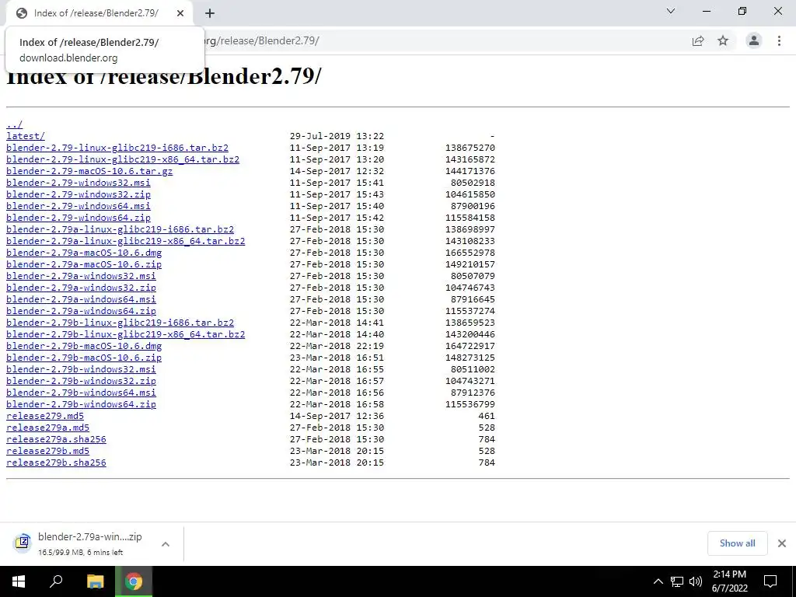Open Windows taskbar search
The image size is (796, 597).
click(x=56, y=581)
